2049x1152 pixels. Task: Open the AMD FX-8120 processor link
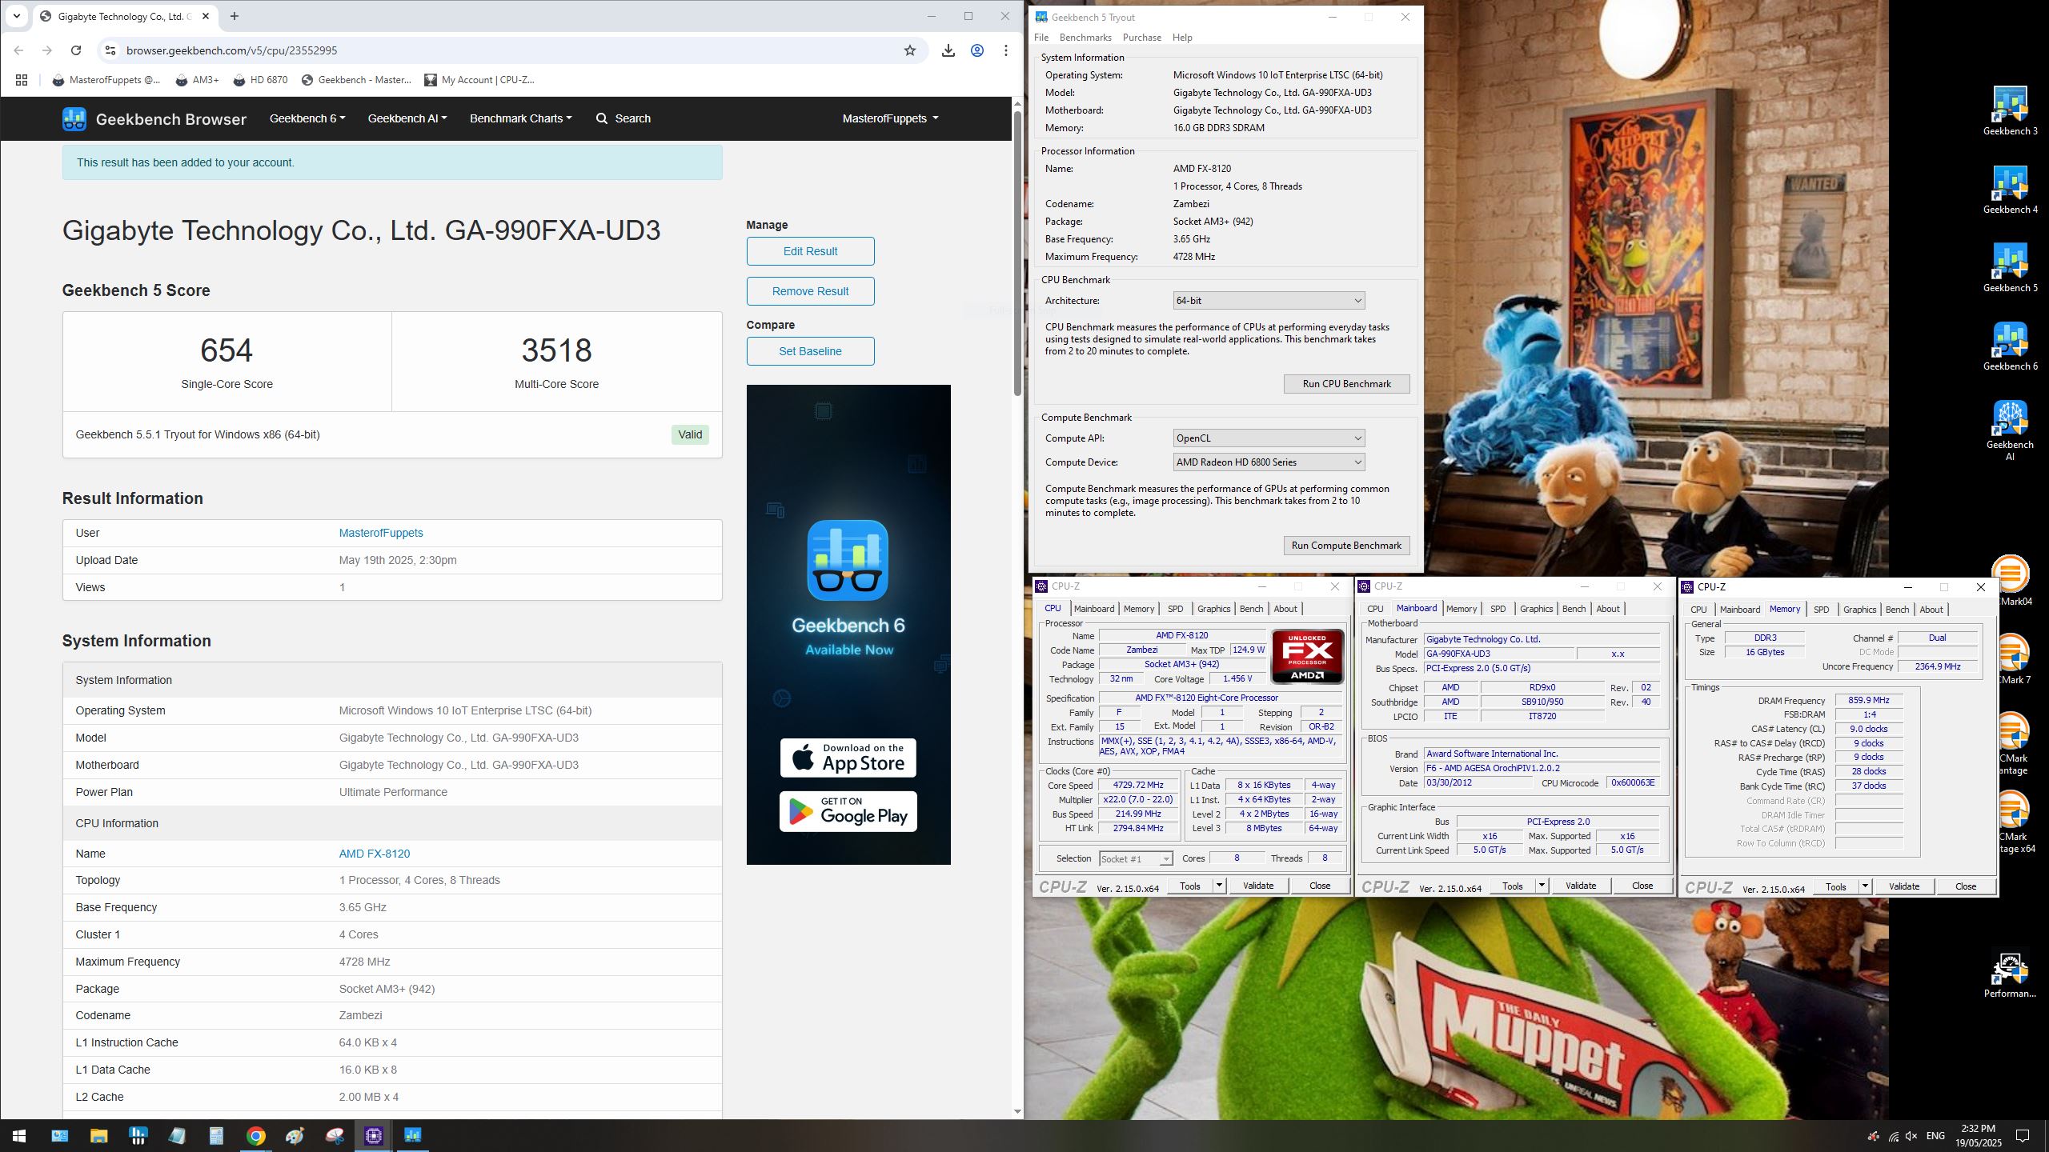coord(374,854)
